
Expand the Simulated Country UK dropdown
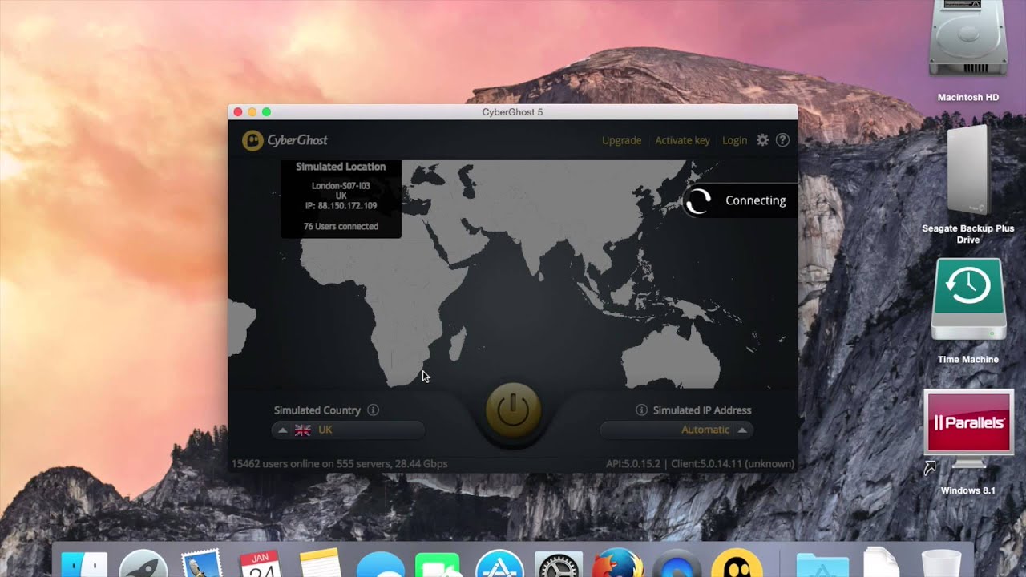(x=349, y=430)
